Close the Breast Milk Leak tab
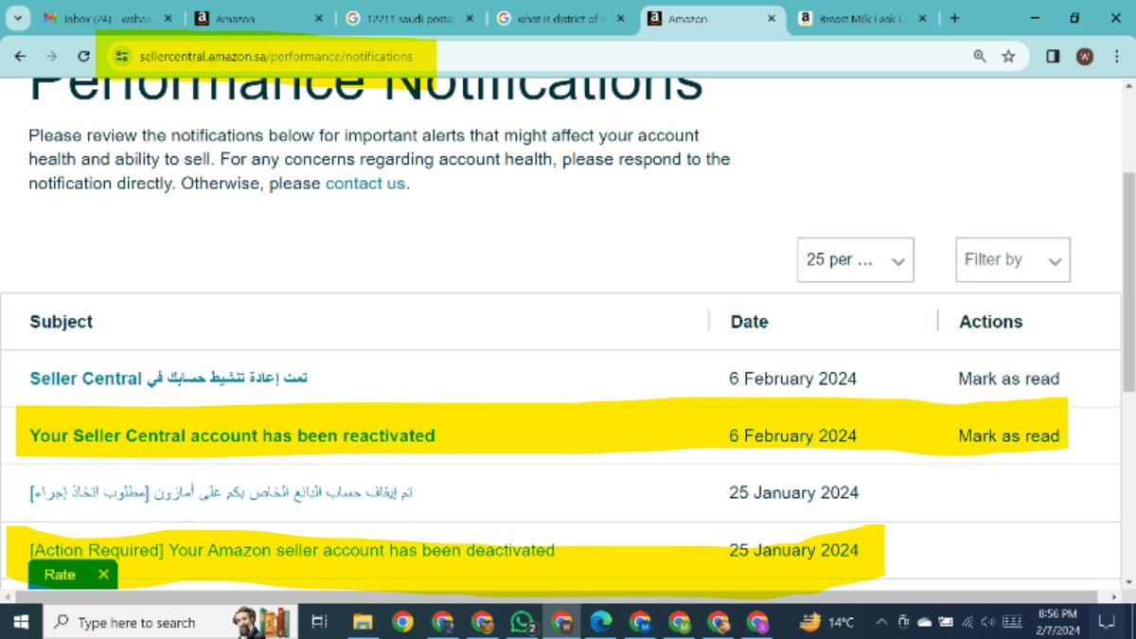The width and height of the screenshot is (1136, 639). click(x=921, y=18)
